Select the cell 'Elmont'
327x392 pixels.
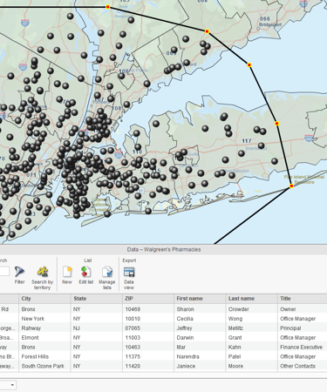coord(30,338)
